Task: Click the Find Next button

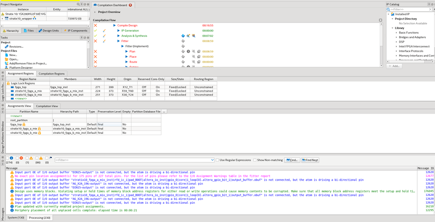Action: (310, 160)
